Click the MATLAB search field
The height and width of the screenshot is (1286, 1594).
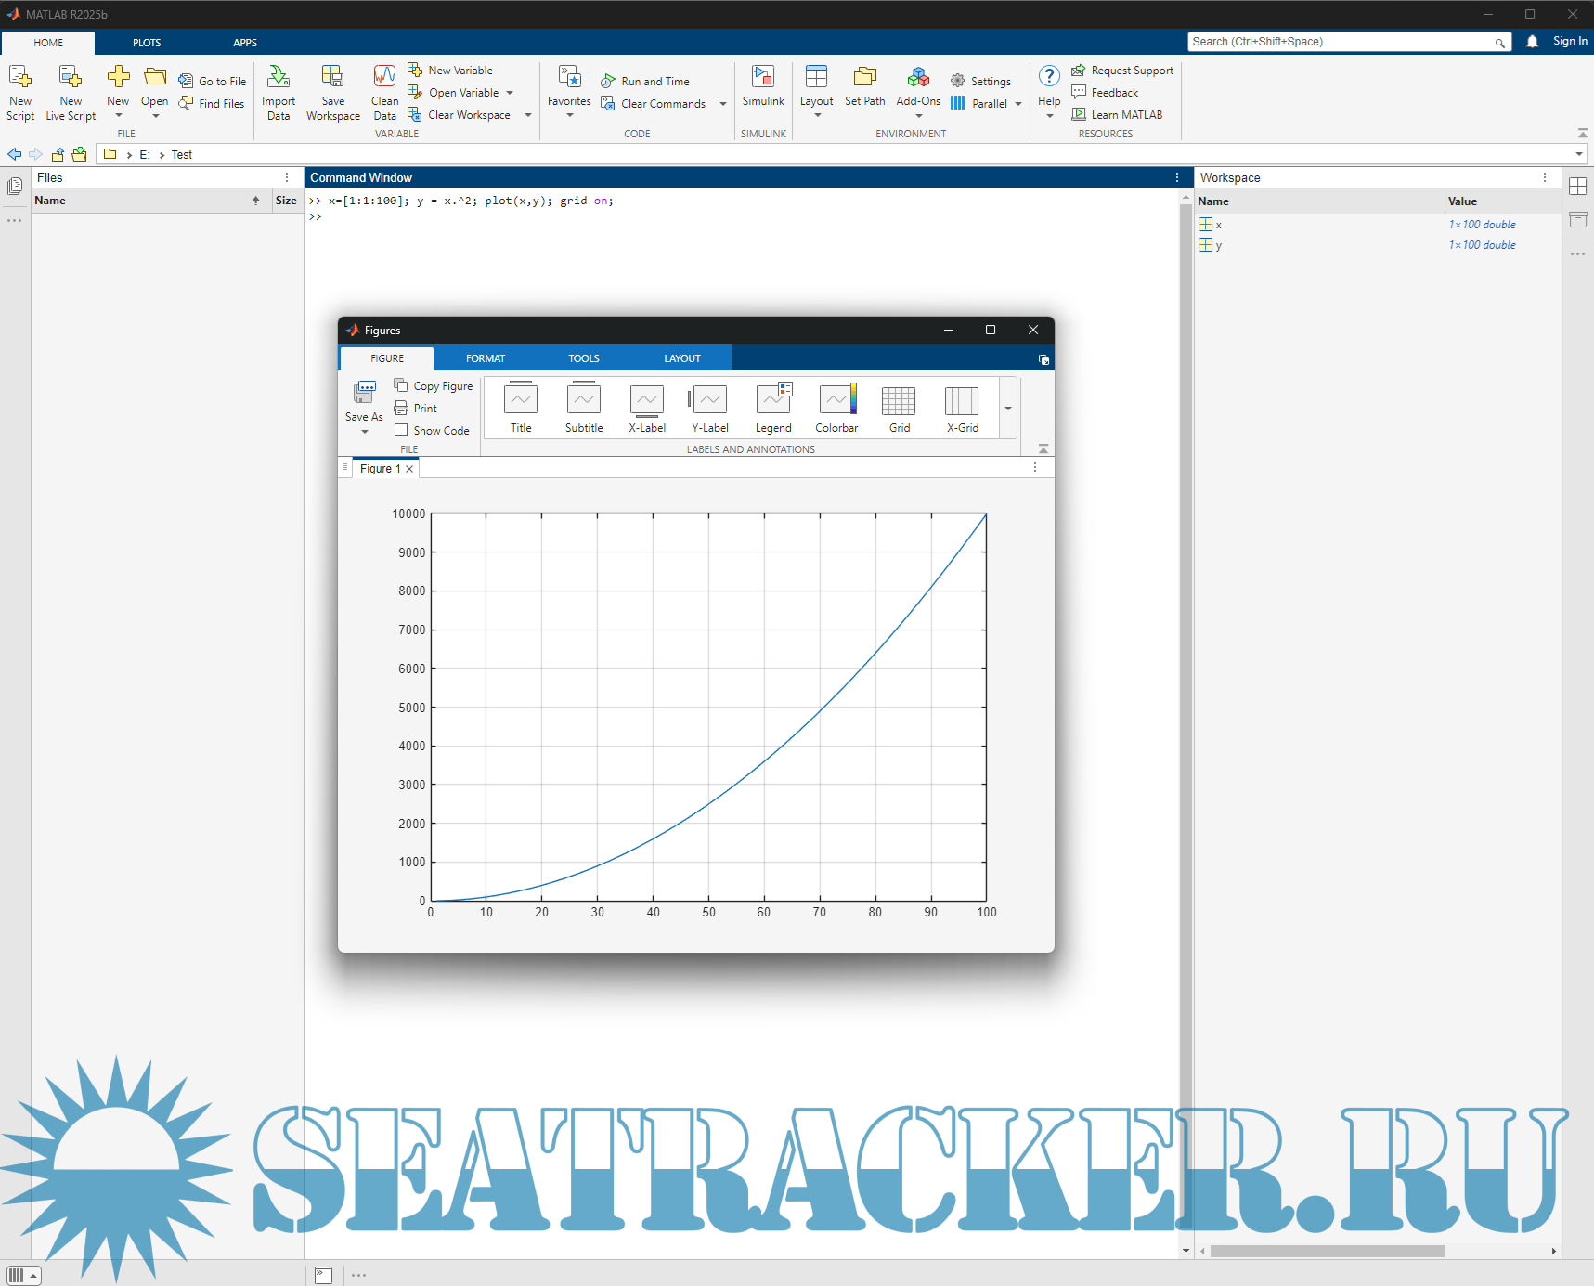pyautogui.click(x=1341, y=42)
